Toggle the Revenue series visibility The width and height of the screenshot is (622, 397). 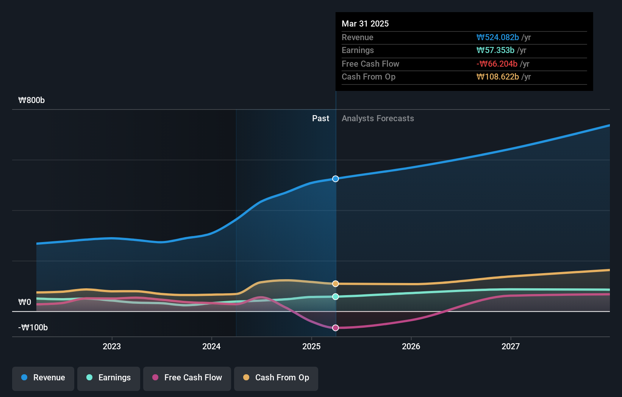tap(43, 378)
